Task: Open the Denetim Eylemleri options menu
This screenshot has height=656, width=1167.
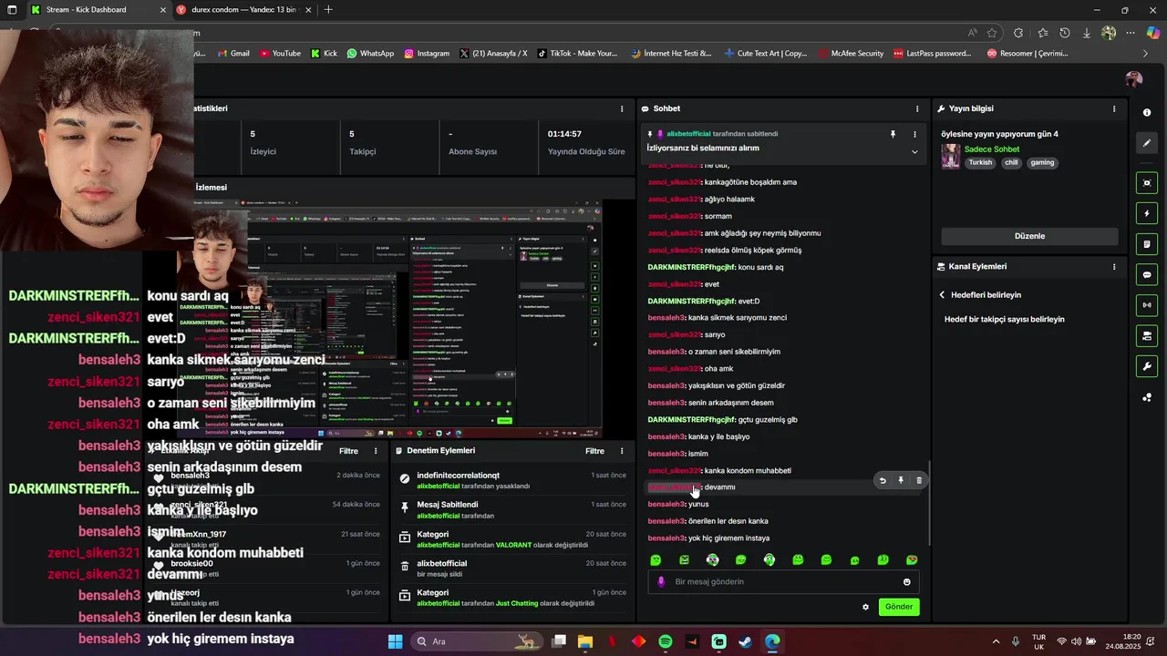Action: click(622, 451)
